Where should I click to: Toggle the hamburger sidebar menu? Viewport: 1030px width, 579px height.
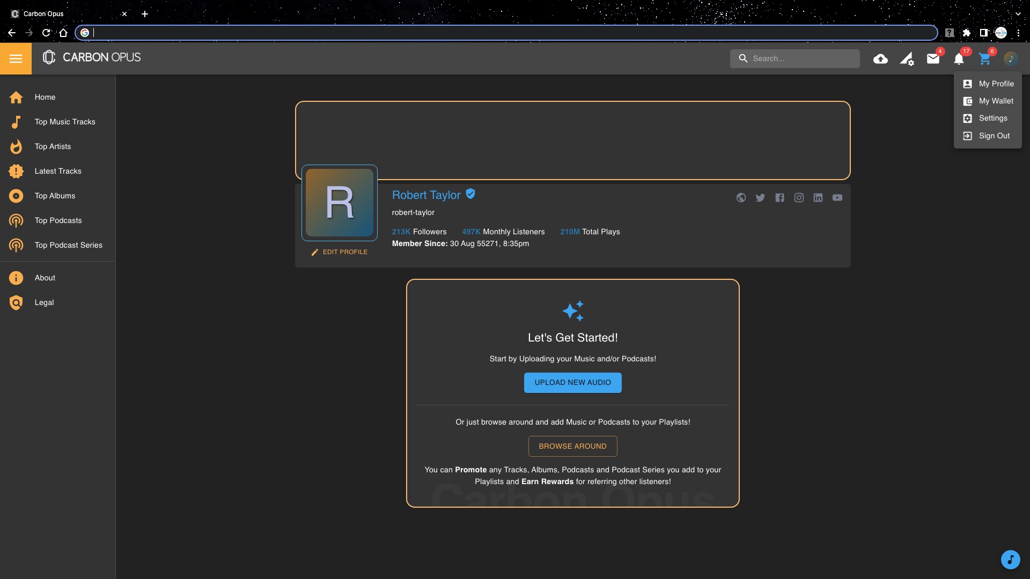coord(16,58)
